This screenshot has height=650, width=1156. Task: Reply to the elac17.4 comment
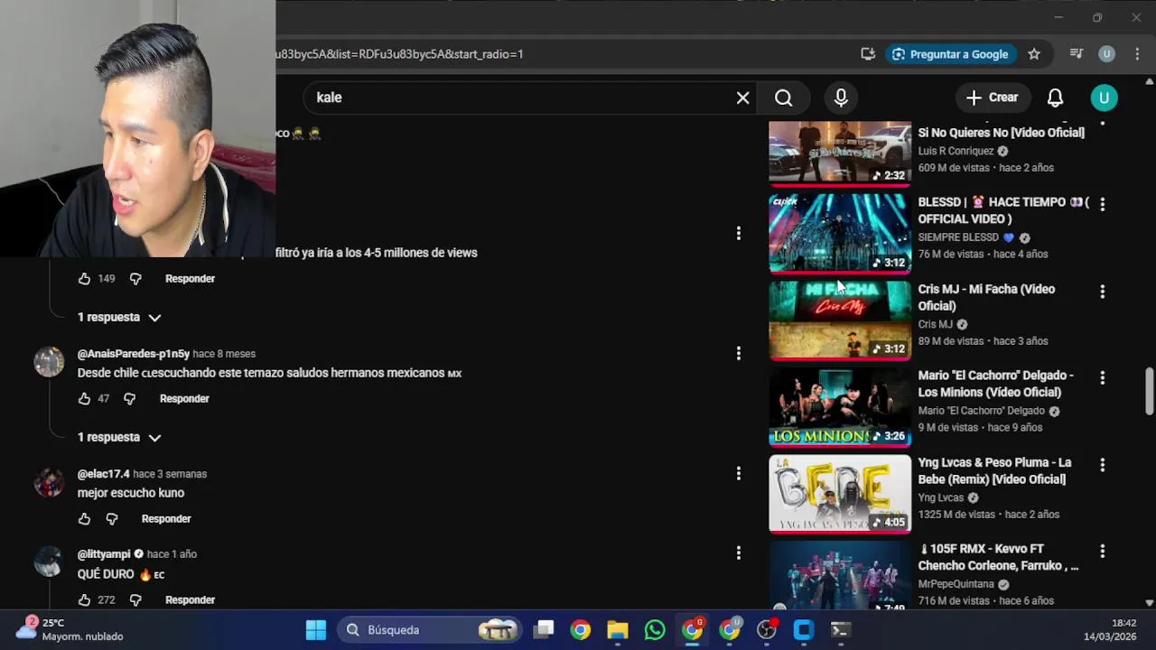[166, 519]
